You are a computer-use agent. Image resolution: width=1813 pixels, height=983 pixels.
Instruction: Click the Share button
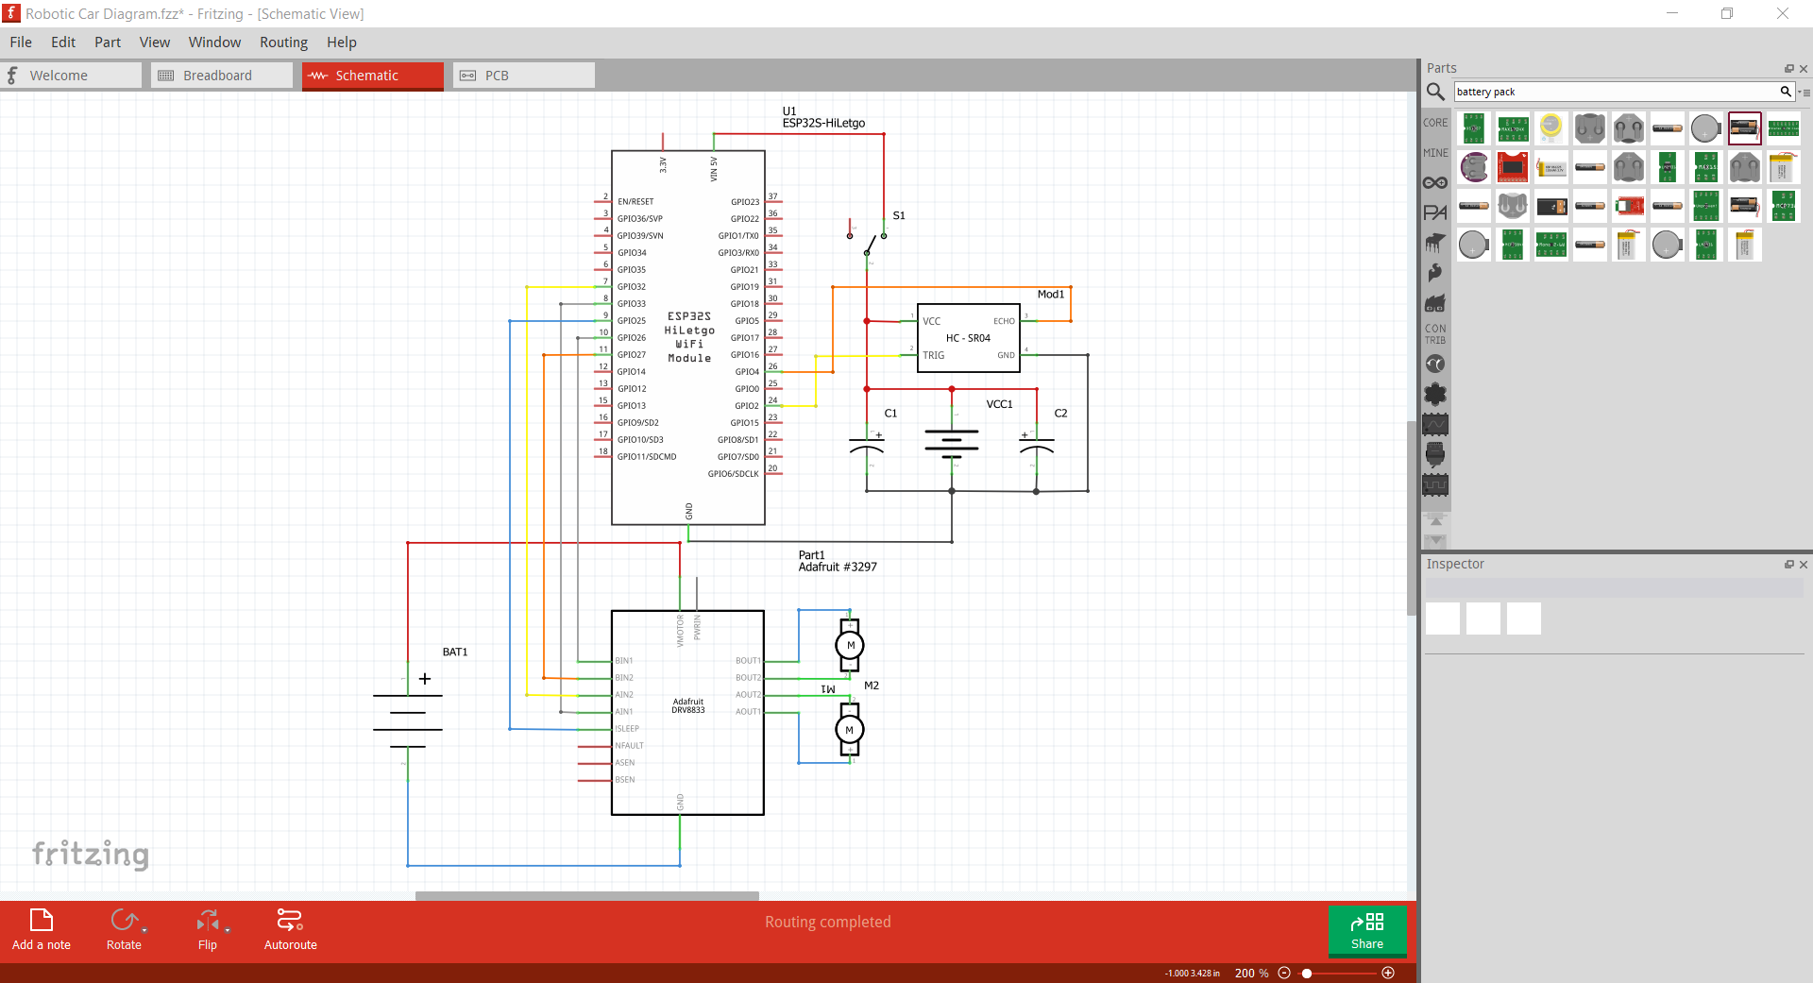1366,931
